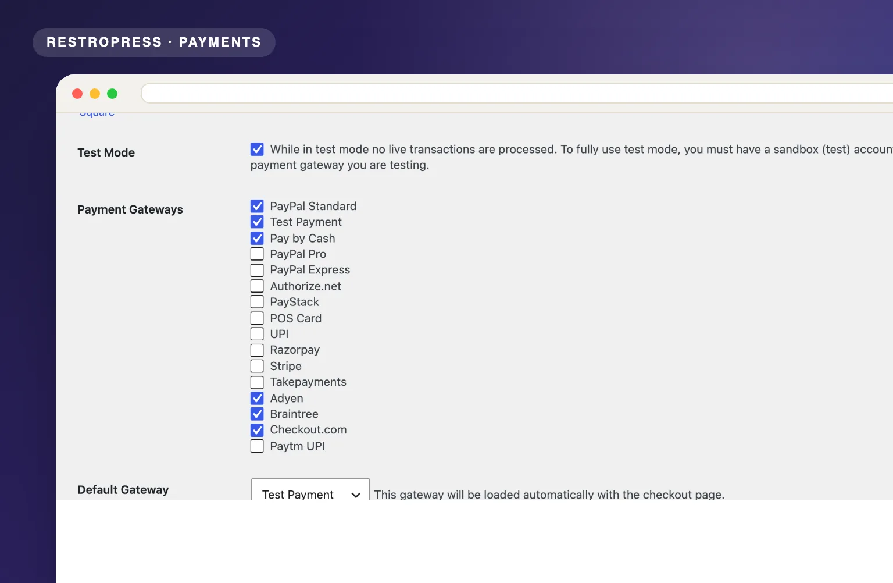Enable Razorpay gateway
The width and height of the screenshot is (893, 583).
257,350
